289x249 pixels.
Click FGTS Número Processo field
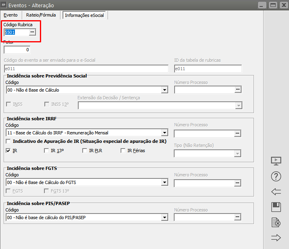204,183
